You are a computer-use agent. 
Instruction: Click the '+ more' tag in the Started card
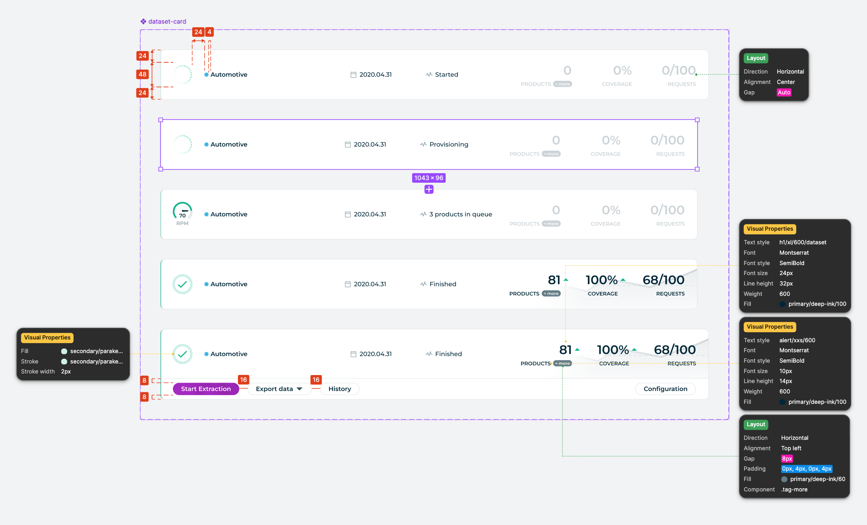click(x=563, y=84)
